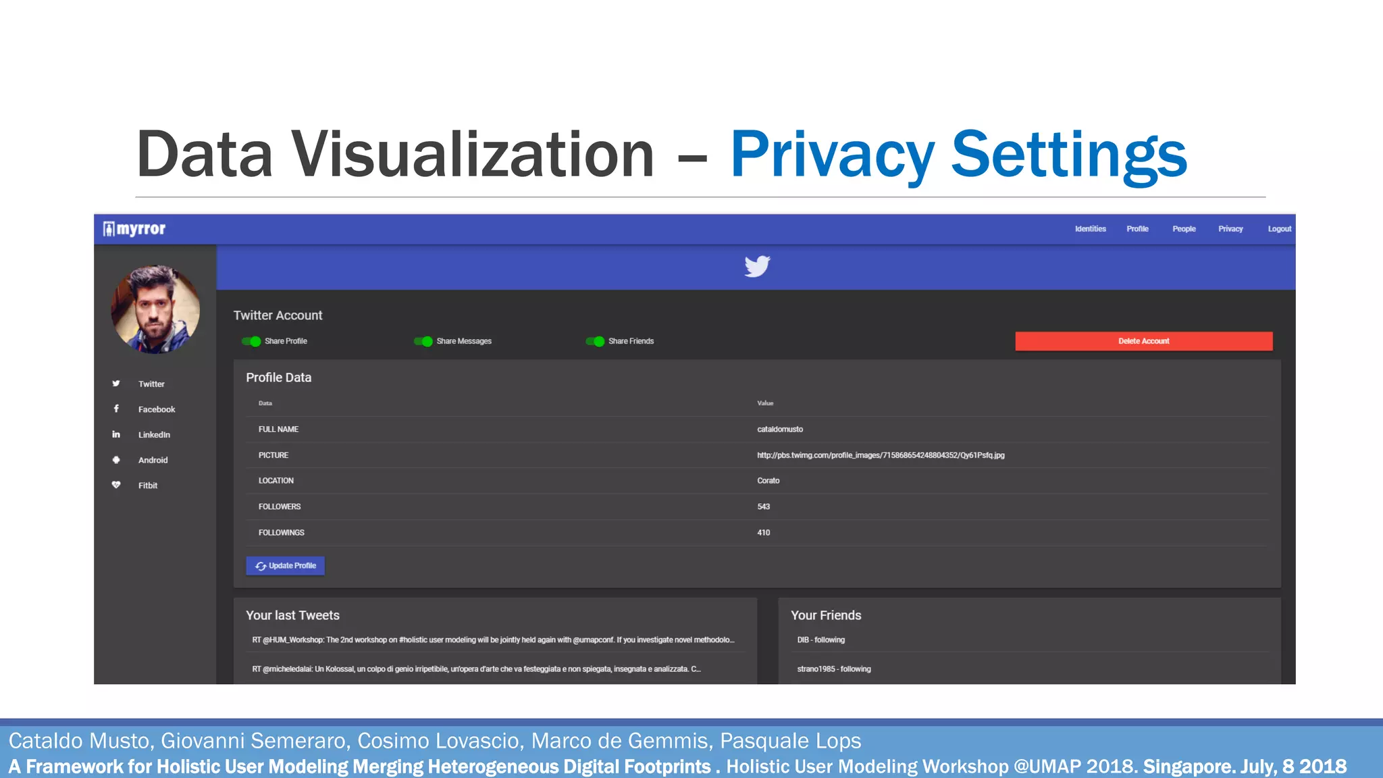This screenshot has width=1383, height=778.
Task: Click the LinkedIn icon in sidebar
Action: 116,434
